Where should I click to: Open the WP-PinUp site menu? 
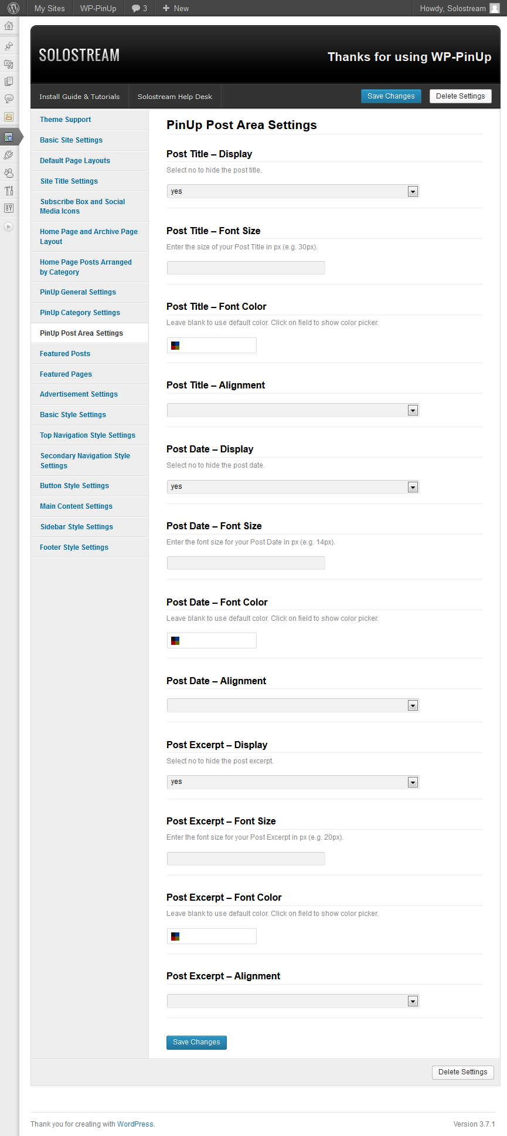[98, 8]
